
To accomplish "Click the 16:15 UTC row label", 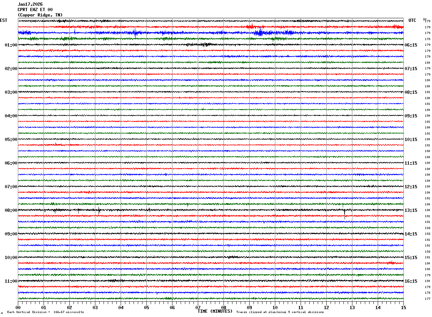I will pos(411,281).
